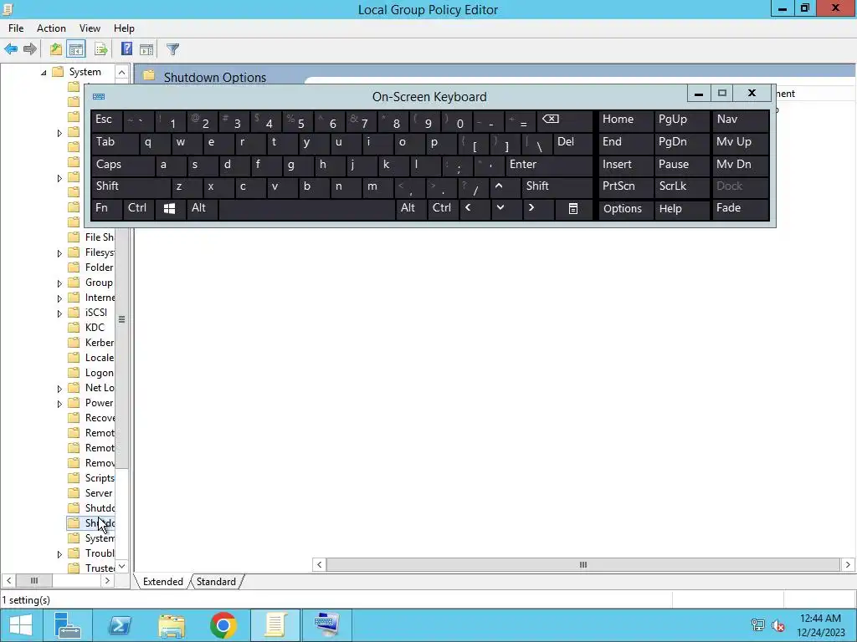The height and width of the screenshot is (642, 857).
Task: Expand the Filesystem tree node
Action: 59,253
